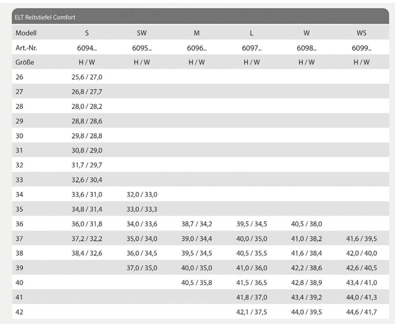Click article number 6099..
This screenshot has width=395, height=327.
[361, 48]
